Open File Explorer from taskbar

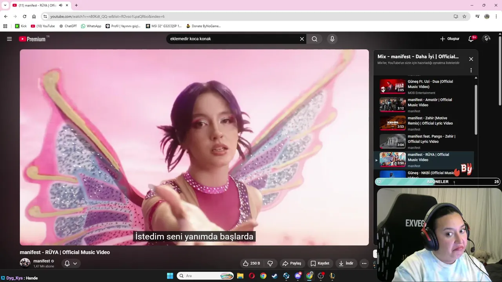[x=240, y=276]
